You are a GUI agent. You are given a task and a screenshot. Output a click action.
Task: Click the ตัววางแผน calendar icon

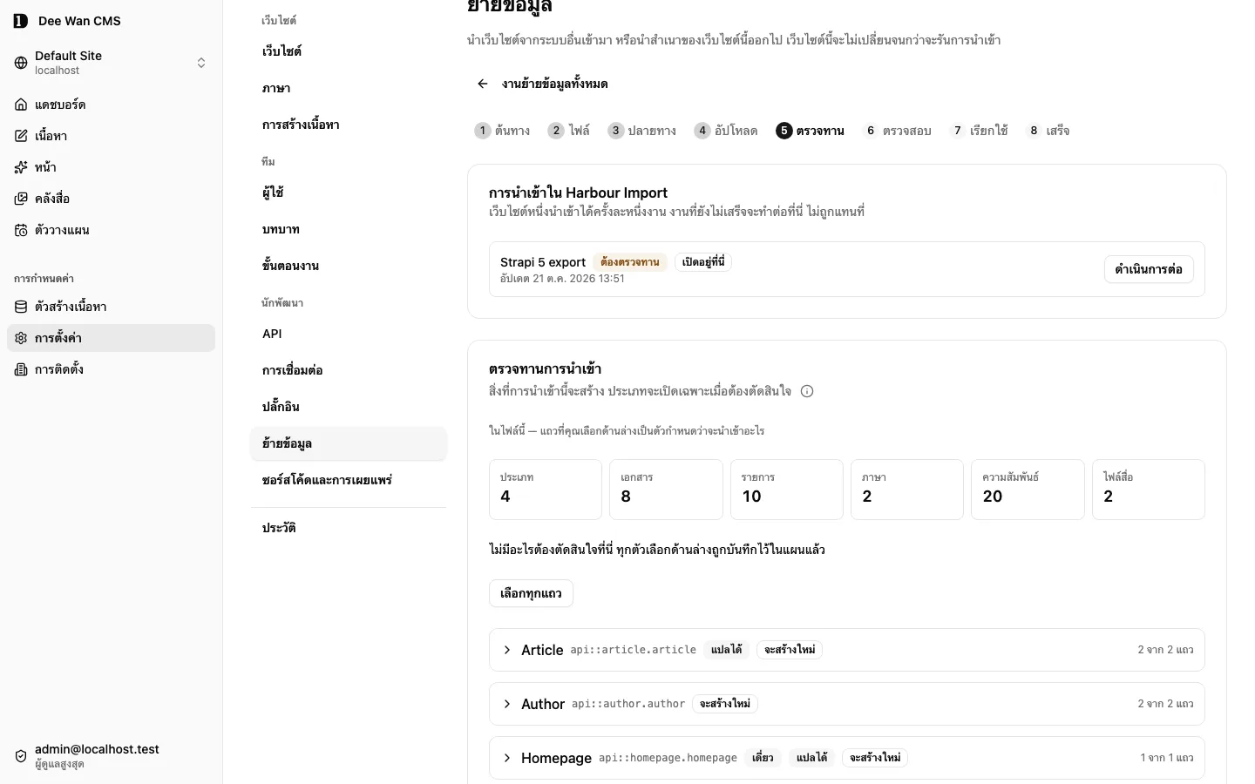pyautogui.click(x=21, y=230)
